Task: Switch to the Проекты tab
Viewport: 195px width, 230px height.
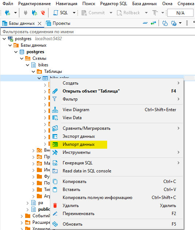Action: (58, 23)
